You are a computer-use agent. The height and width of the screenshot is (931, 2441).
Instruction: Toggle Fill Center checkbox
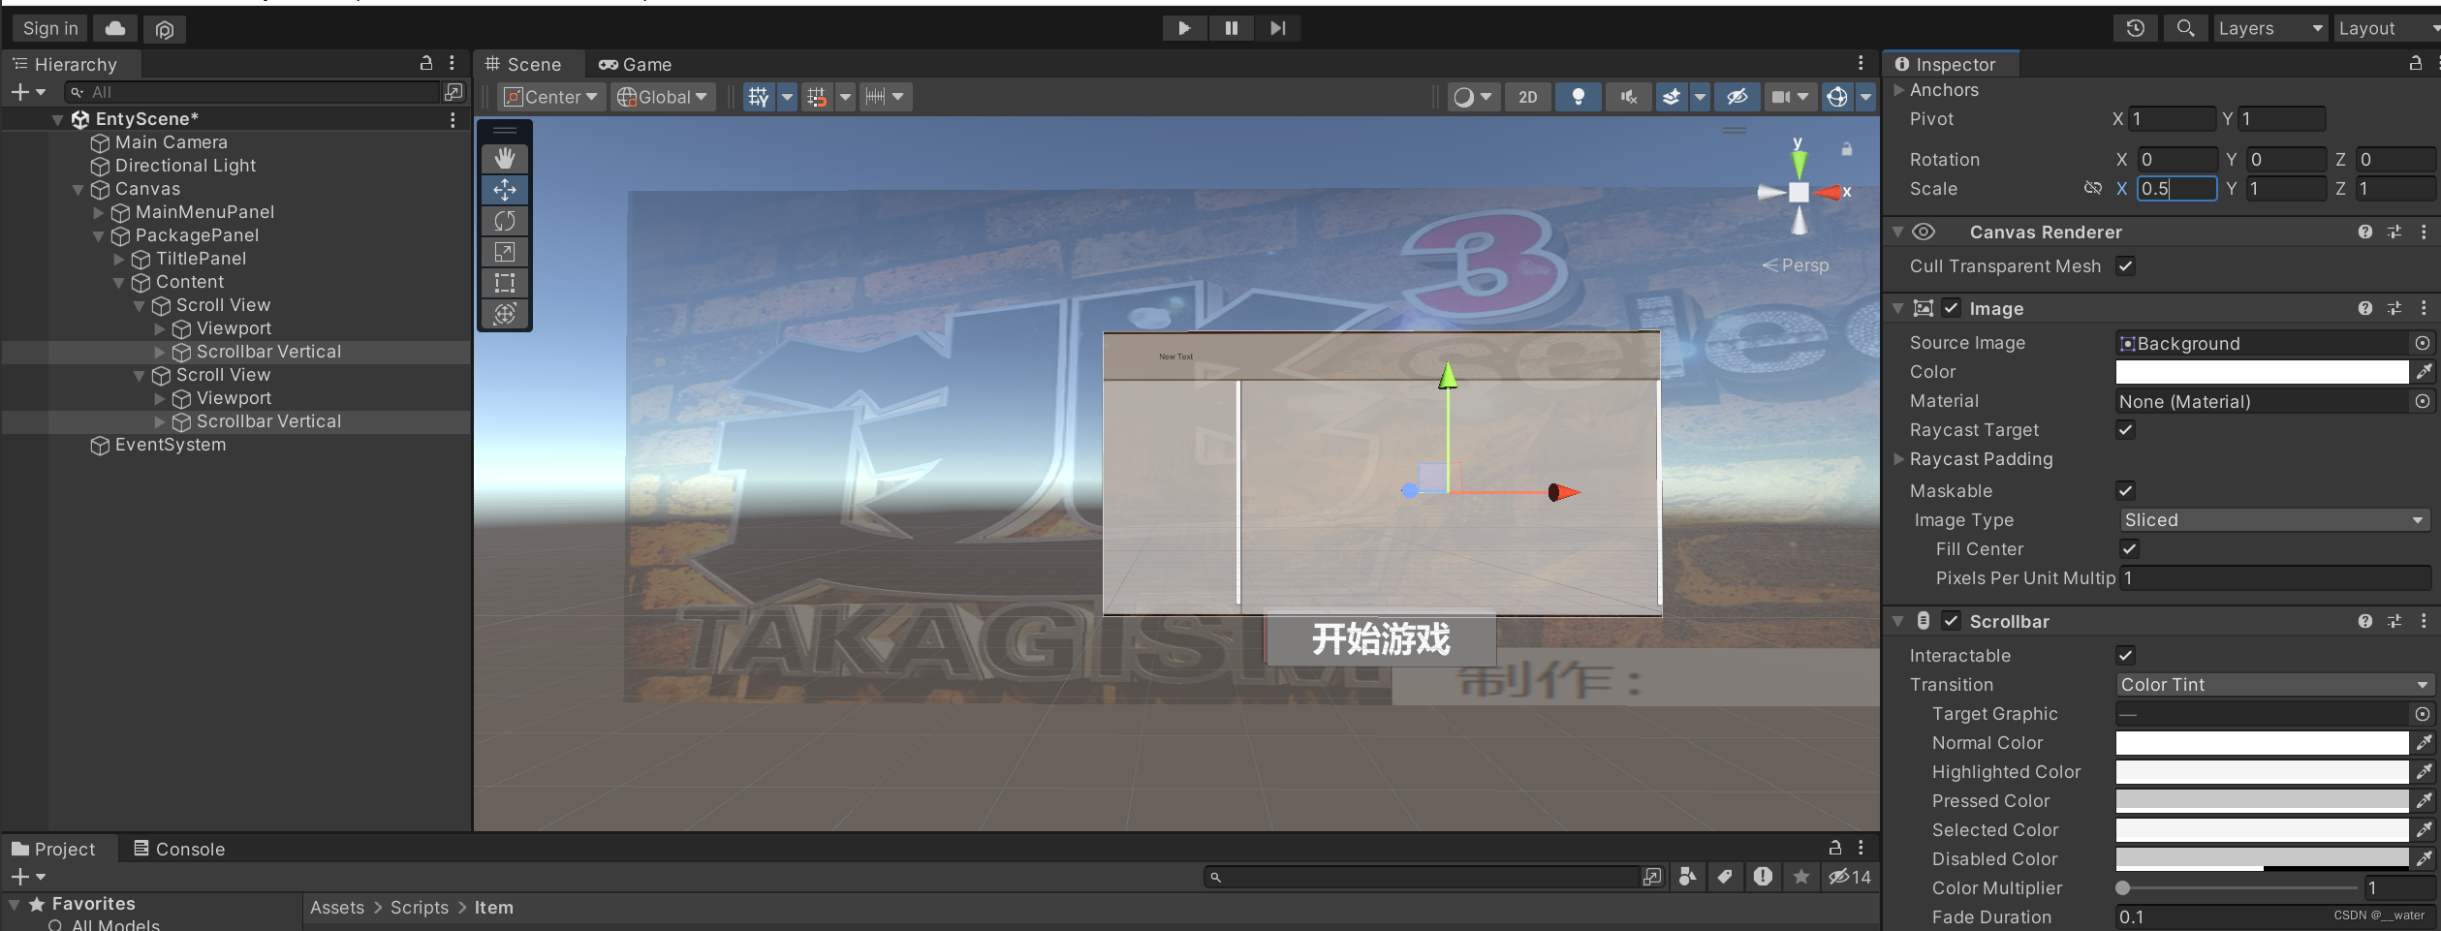(x=2129, y=548)
